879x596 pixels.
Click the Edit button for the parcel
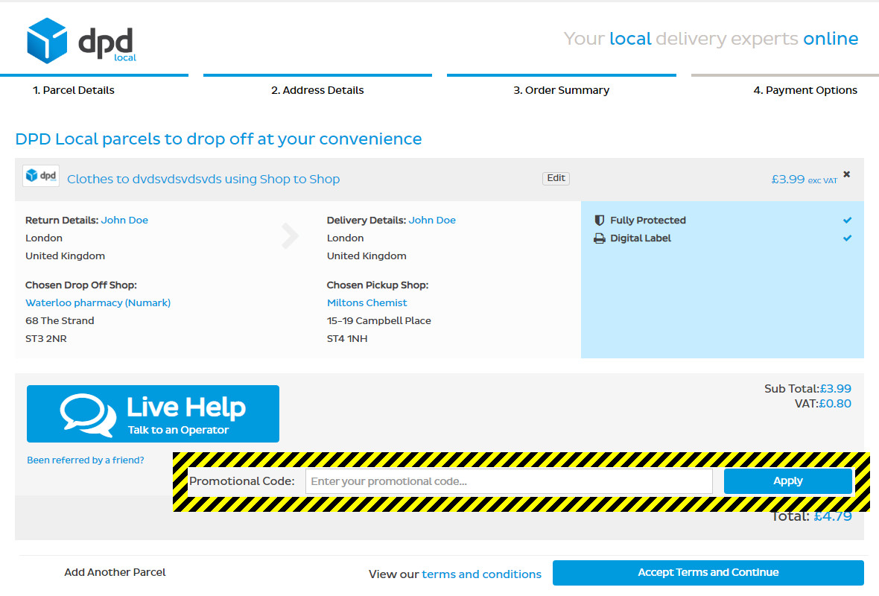click(556, 178)
